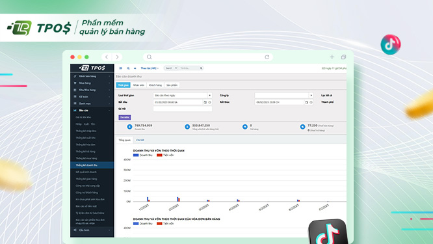Select Thống kê doanh thu in sidebar
This screenshot has width=433, height=244.
point(92,165)
